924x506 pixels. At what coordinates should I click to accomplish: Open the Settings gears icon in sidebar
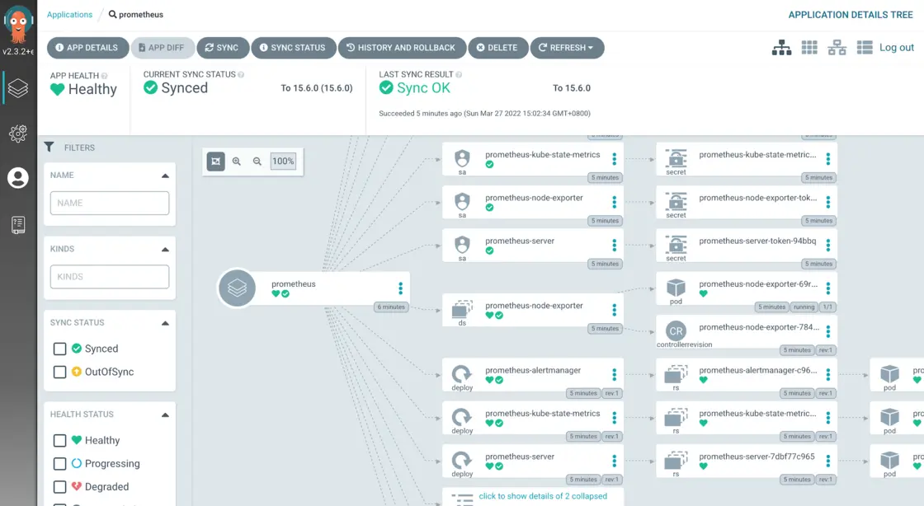[18, 133]
